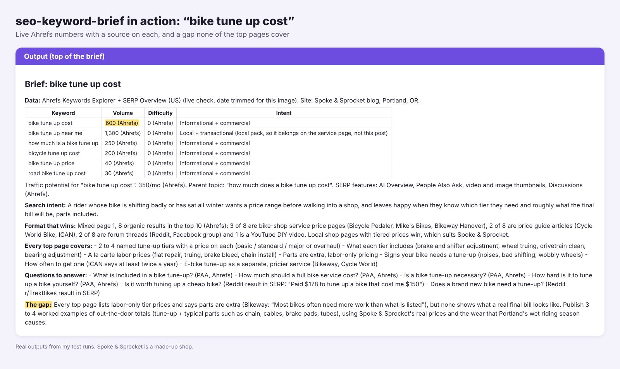Click intent cell in bike tune up price row

point(284,163)
